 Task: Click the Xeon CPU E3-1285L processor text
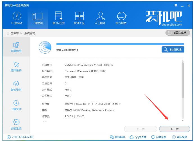(x=93, y=104)
